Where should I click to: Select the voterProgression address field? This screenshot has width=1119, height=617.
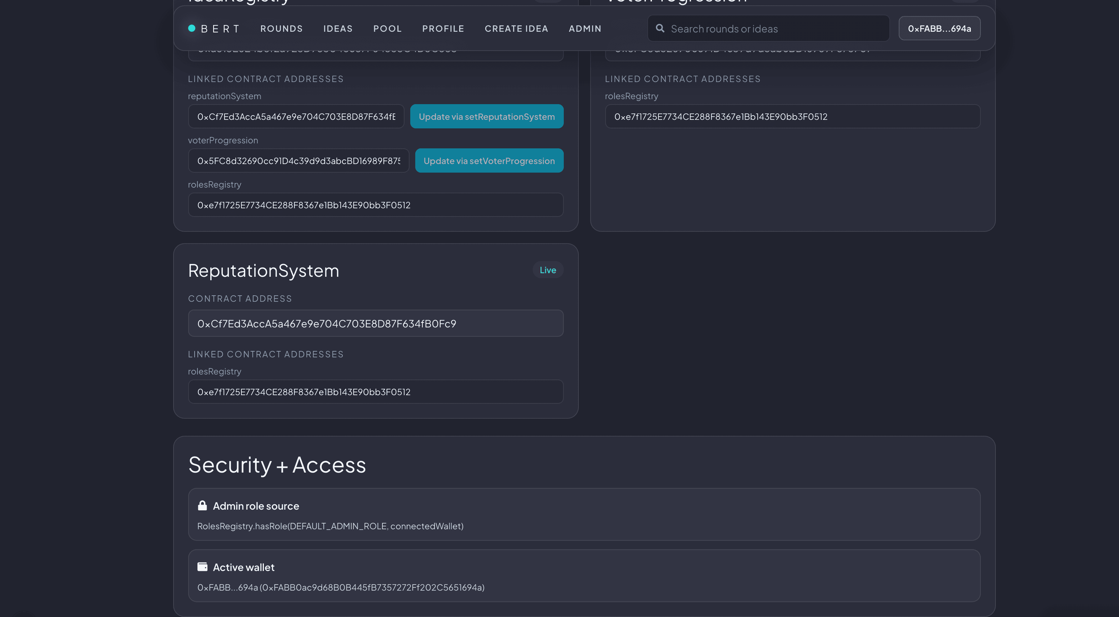click(298, 160)
